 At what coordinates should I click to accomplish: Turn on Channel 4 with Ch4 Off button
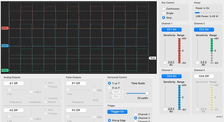click(x=204, y=76)
